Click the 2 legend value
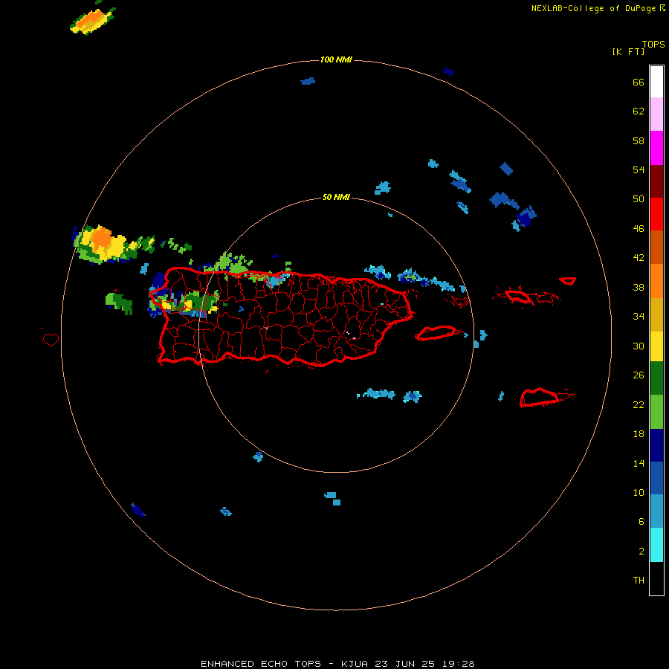Screen dimensions: 669x669 click(x=641, y=552)
